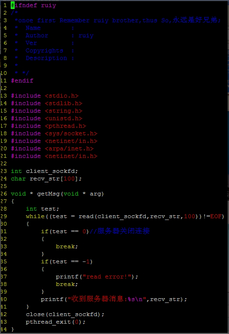Click the 'pthread_exit(0);' line
This screenshot has height=334, width=229.
pos(55,322)
